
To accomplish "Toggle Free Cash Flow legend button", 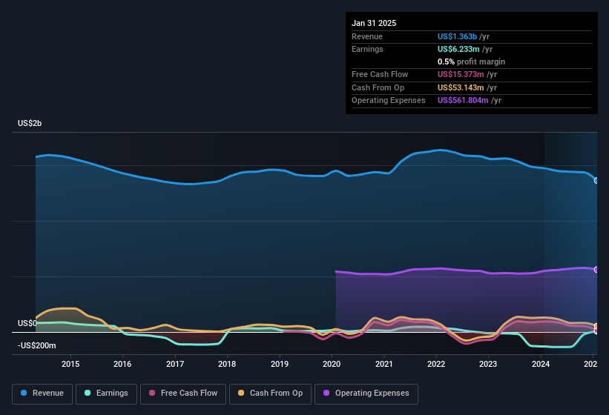I will 182,394.
